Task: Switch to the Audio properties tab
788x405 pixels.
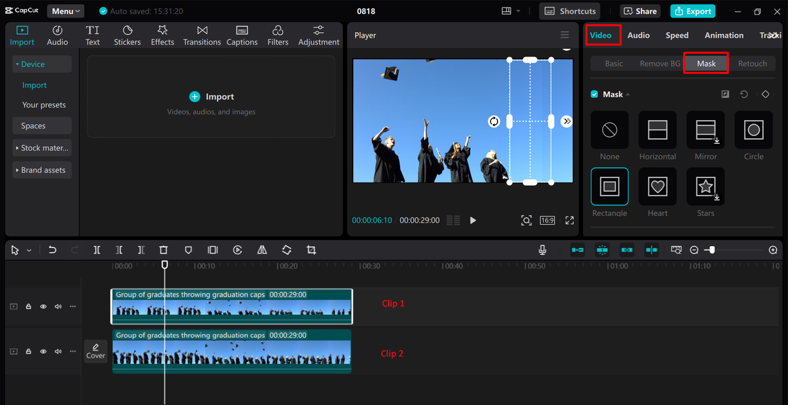Action: coord(638,35)
